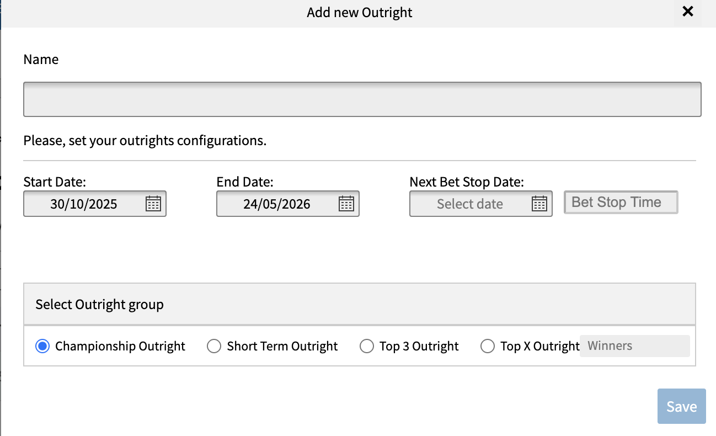This screenshot has height=436, width=716.
Task: Select the Championship Outright radio button
Action: (41, 346)
